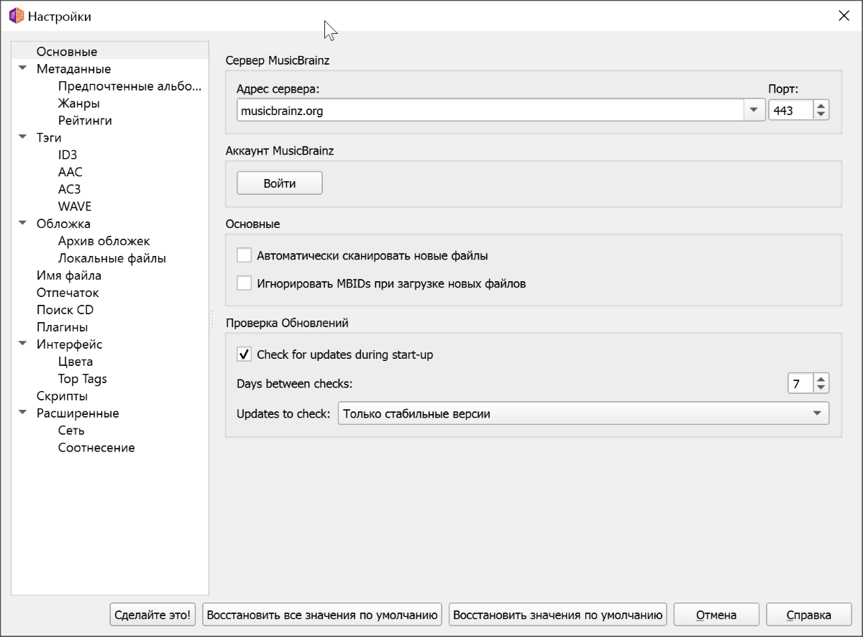Decrease Days between checks value
Screen dimensions: 863x637
coord(821,388)
